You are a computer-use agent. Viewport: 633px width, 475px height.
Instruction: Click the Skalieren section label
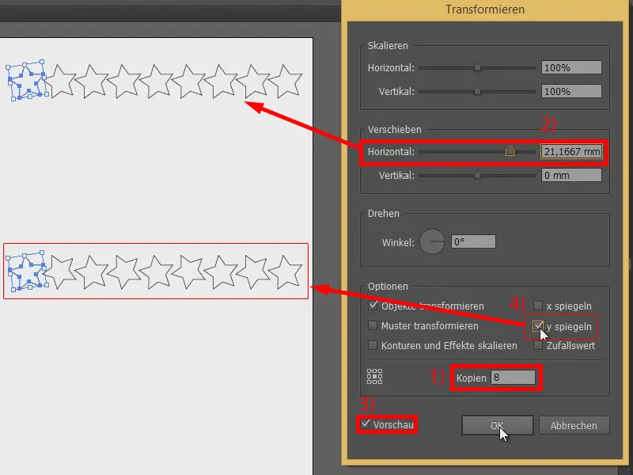click(x=388, y=46)
